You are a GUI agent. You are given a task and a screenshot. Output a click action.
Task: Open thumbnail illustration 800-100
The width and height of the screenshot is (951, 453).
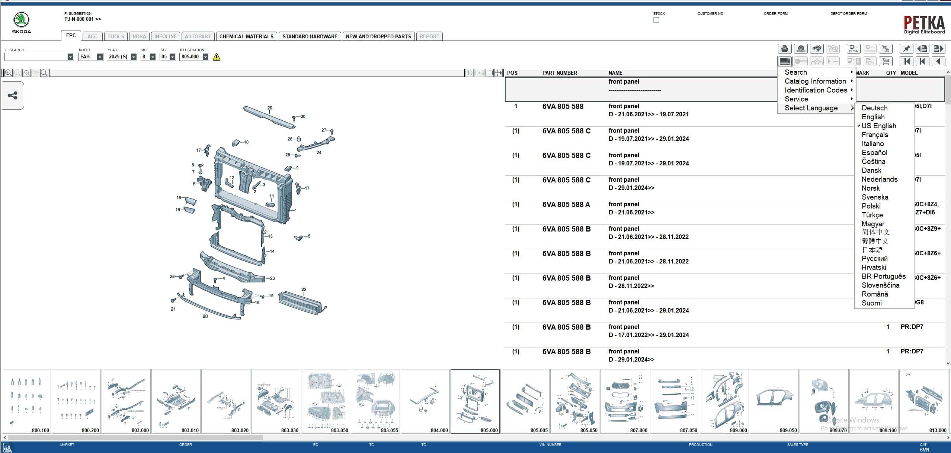(26, 401)
